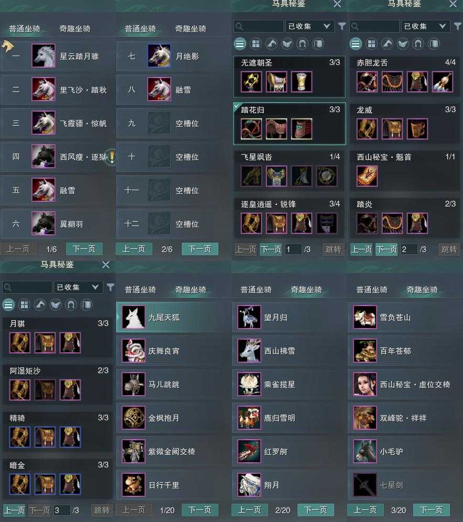This screenshot has width=463, height=522.
Task: Select the 星云踏月骓 horse portrait
Action: click(43, 56)
